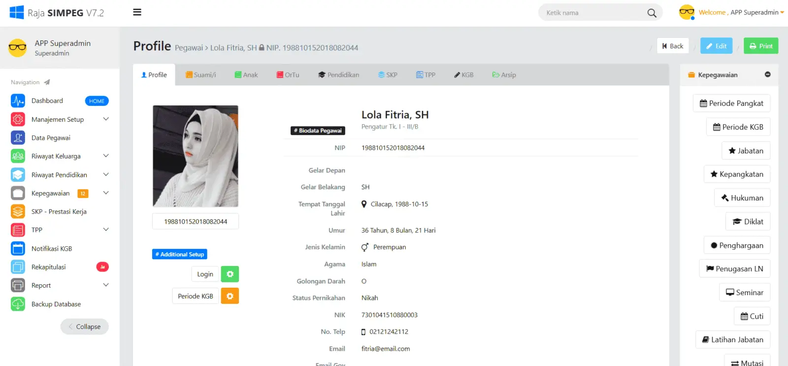Open Backup Database cloud icon
Screen dimensions: 788x366
pos(18,304)
